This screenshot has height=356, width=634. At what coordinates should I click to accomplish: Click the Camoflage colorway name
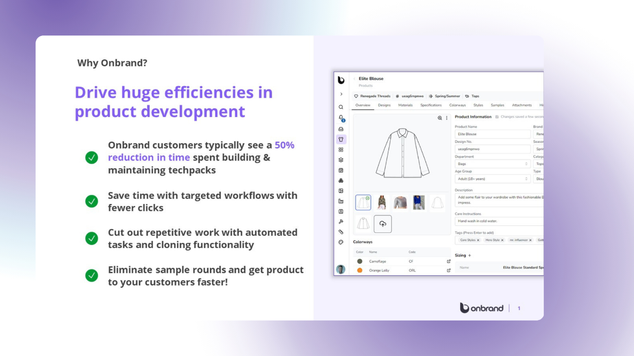377,261
